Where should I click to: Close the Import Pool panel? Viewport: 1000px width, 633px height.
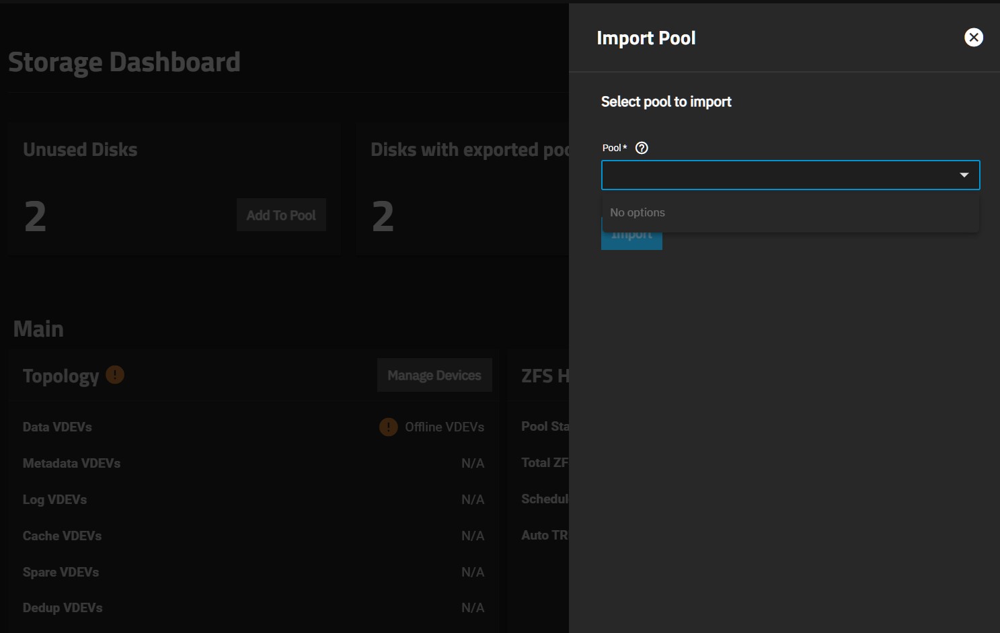[973, 38]
